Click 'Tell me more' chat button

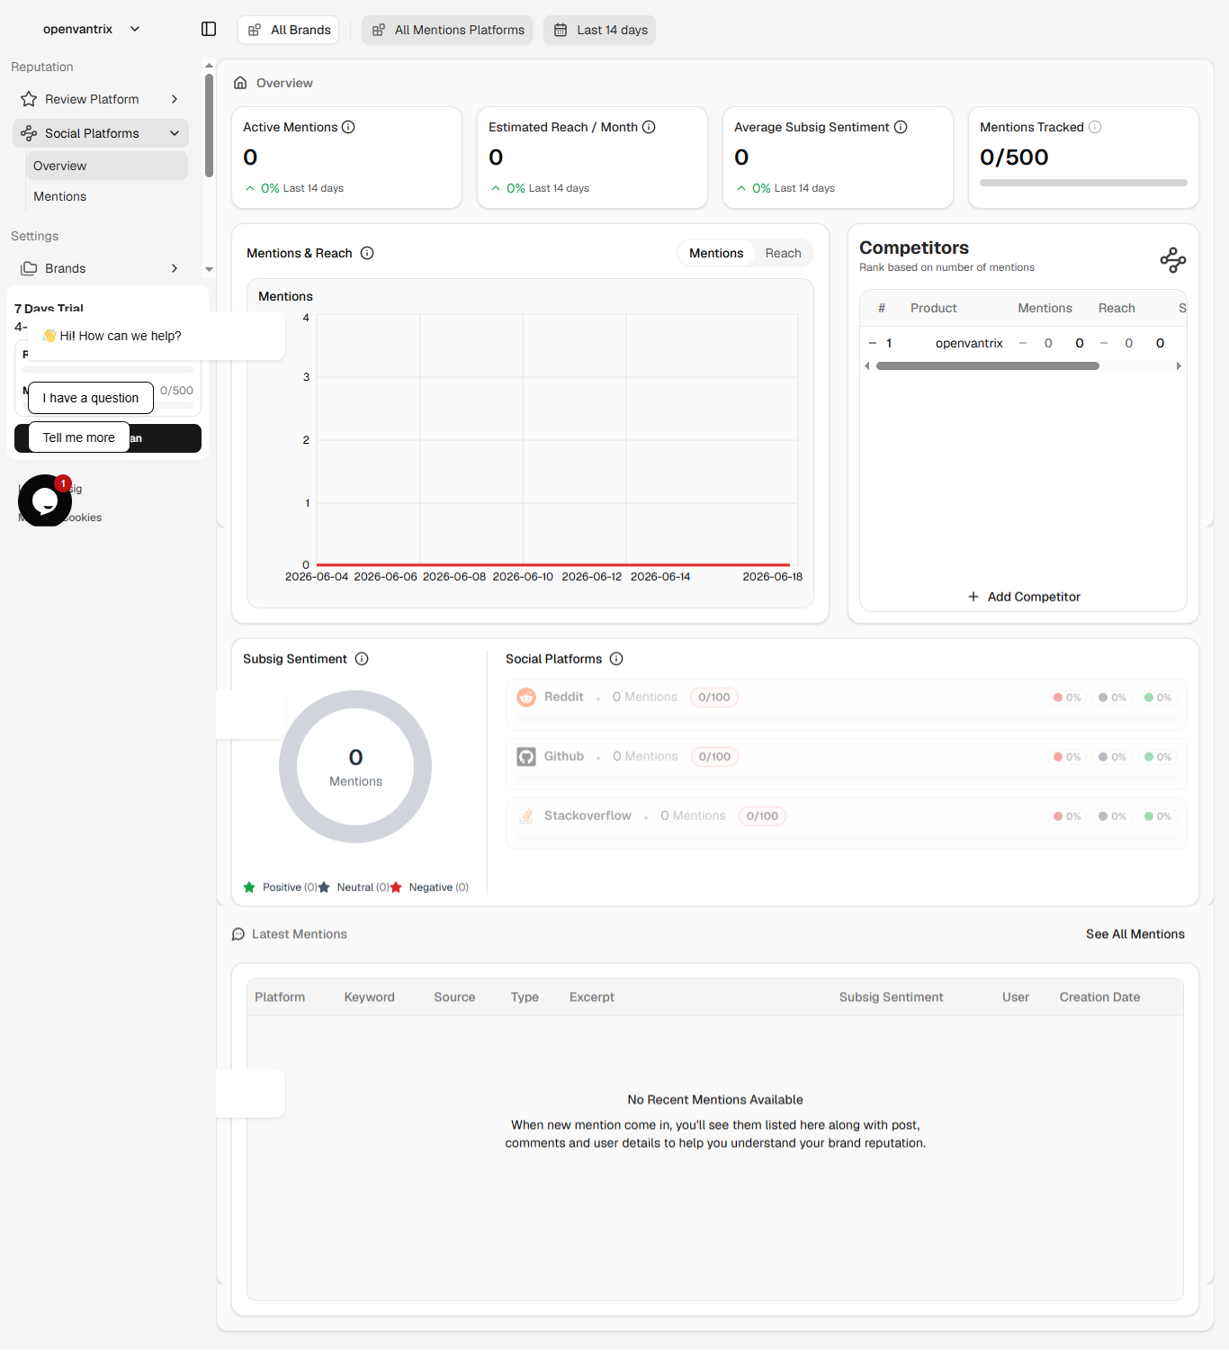(x=79, y=437)
